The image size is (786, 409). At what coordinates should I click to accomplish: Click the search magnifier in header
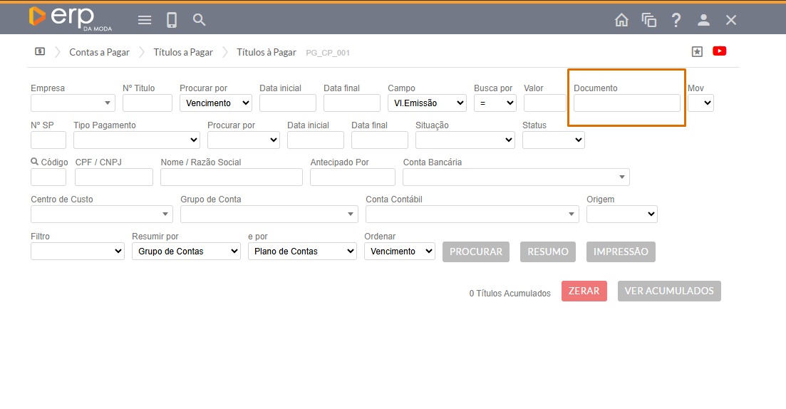tap(200, 20)
